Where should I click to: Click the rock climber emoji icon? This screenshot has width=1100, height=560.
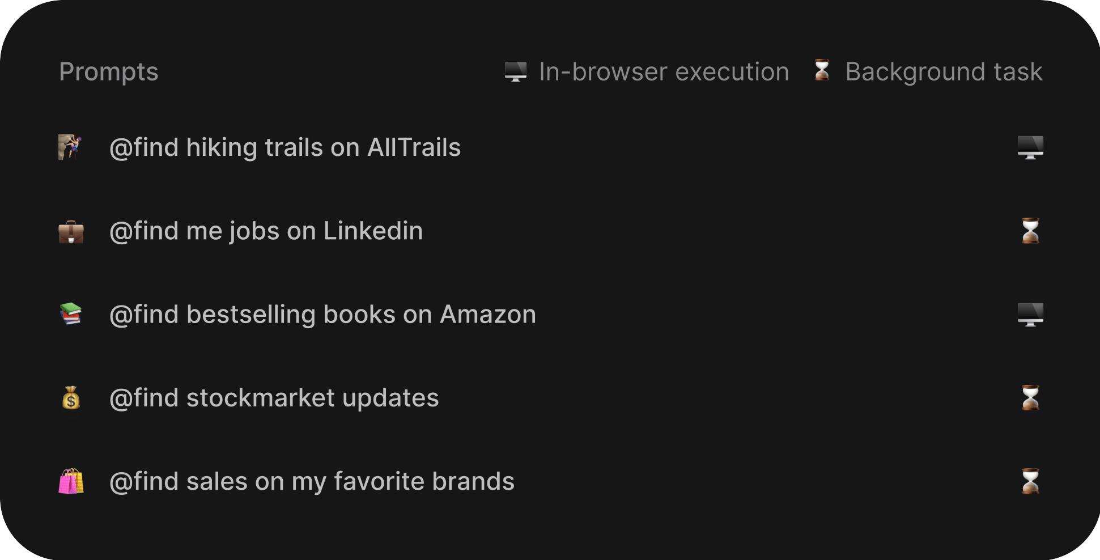pyautogui.click(x=71, y=147)
